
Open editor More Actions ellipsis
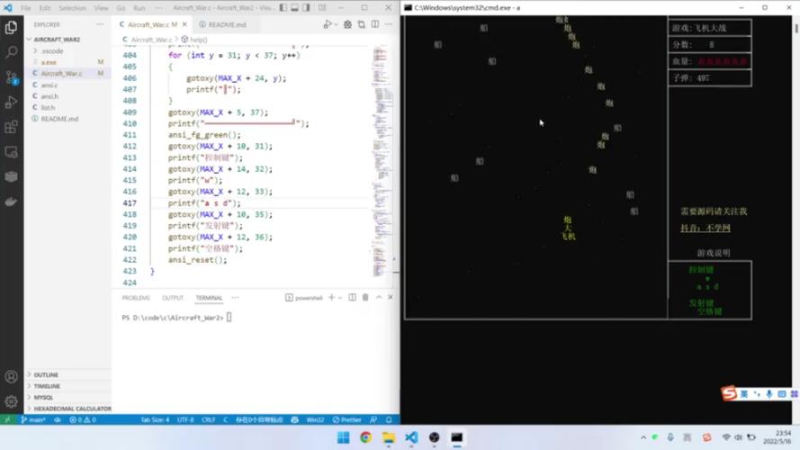[389, 24]
